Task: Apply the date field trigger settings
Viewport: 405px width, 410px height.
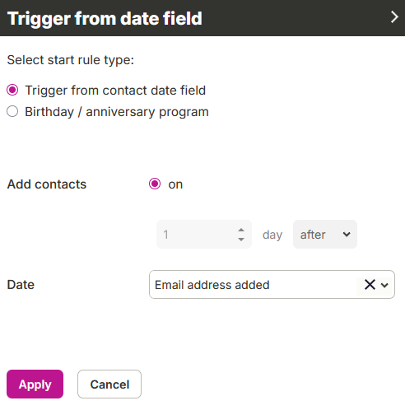Action: (35, 384)
